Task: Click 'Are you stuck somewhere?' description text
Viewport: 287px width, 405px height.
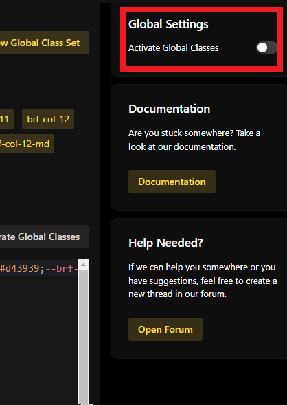Action: pyautogui.click(x=194, y=140)
